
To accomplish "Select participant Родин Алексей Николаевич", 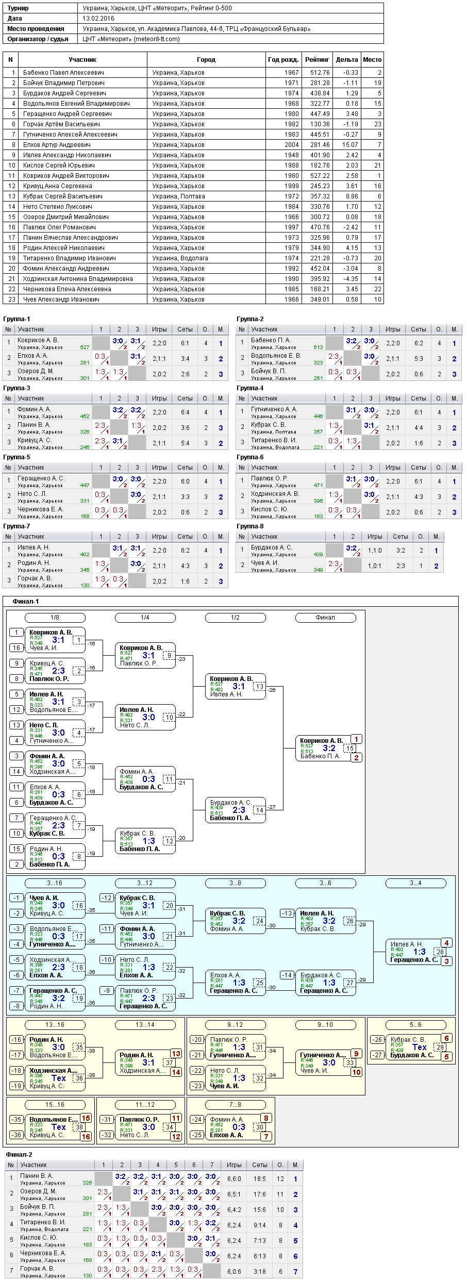I will click(63, 248).
